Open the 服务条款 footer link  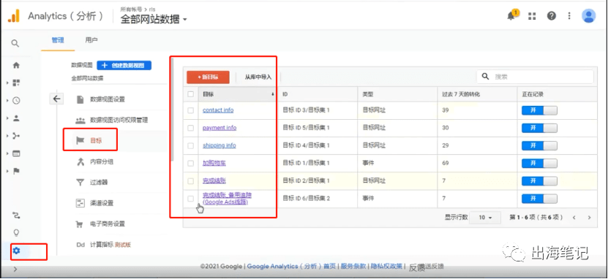353,267
